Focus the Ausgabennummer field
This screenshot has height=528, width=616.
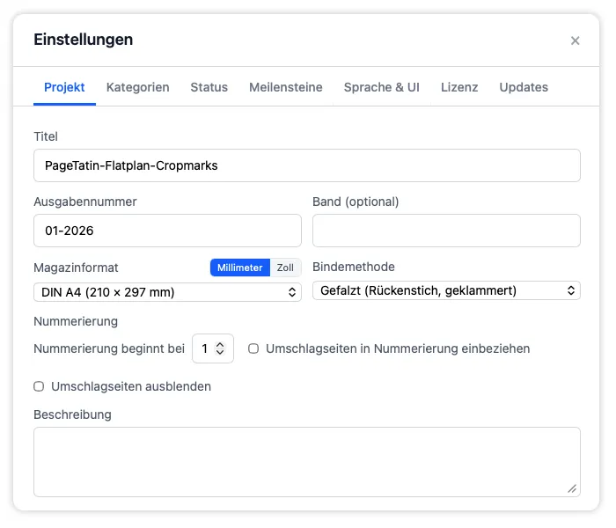167,231
